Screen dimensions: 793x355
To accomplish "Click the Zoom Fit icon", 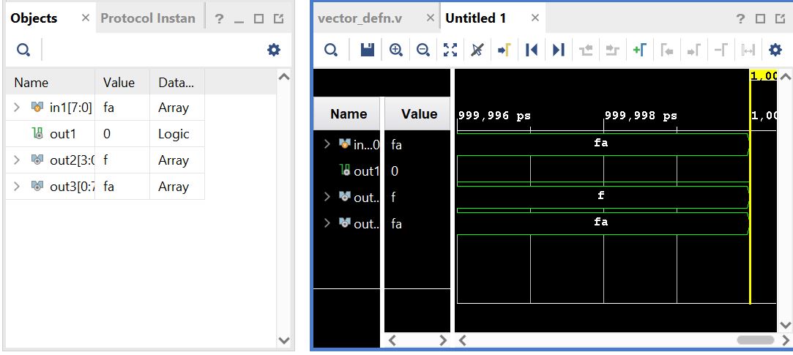I will [x=450, y=50].
